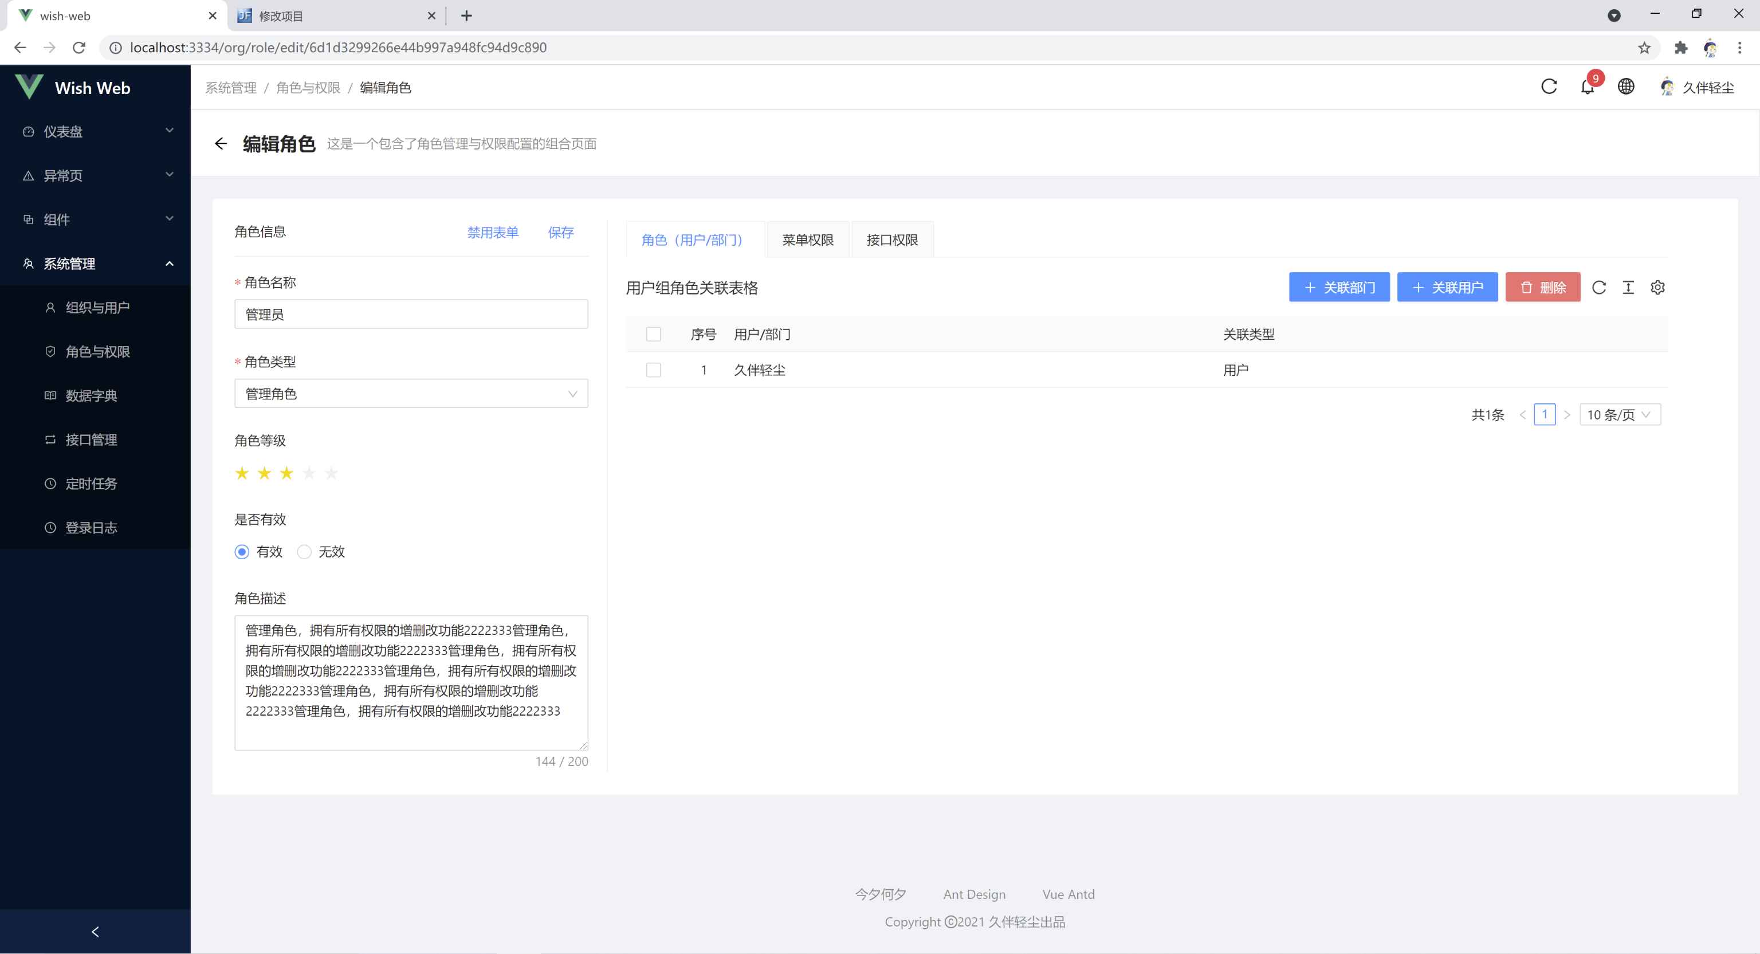Toggle the select-all checkbox in table header
The width and height of the screenshot is (1760, 954).
(653, 334)
